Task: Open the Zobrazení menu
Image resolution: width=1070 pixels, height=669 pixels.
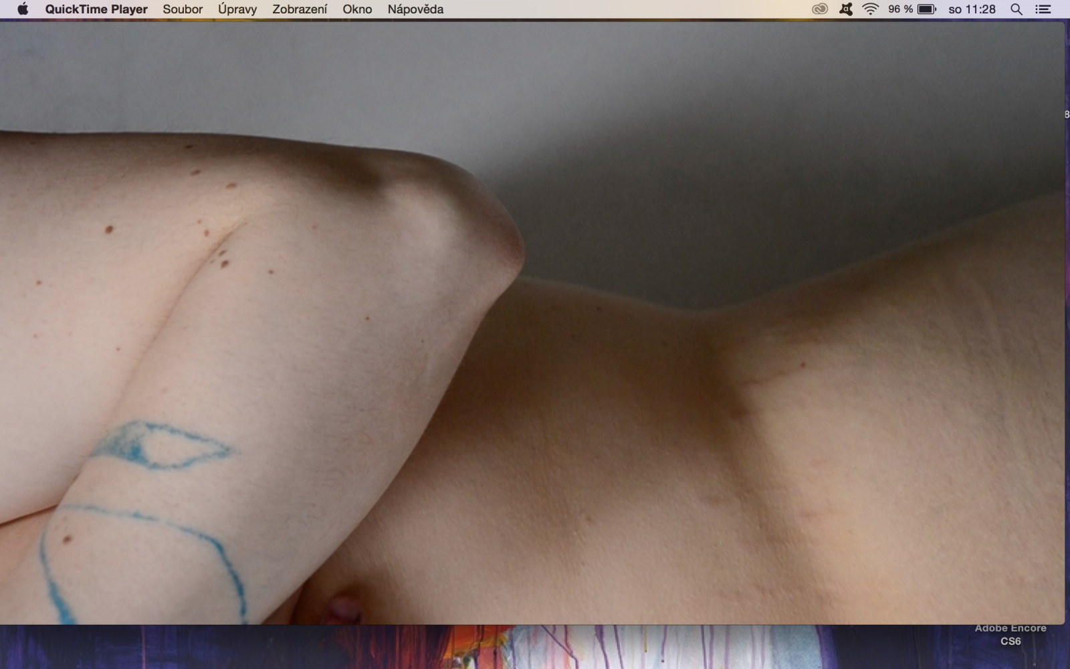Action: click(x=300, y=9)
